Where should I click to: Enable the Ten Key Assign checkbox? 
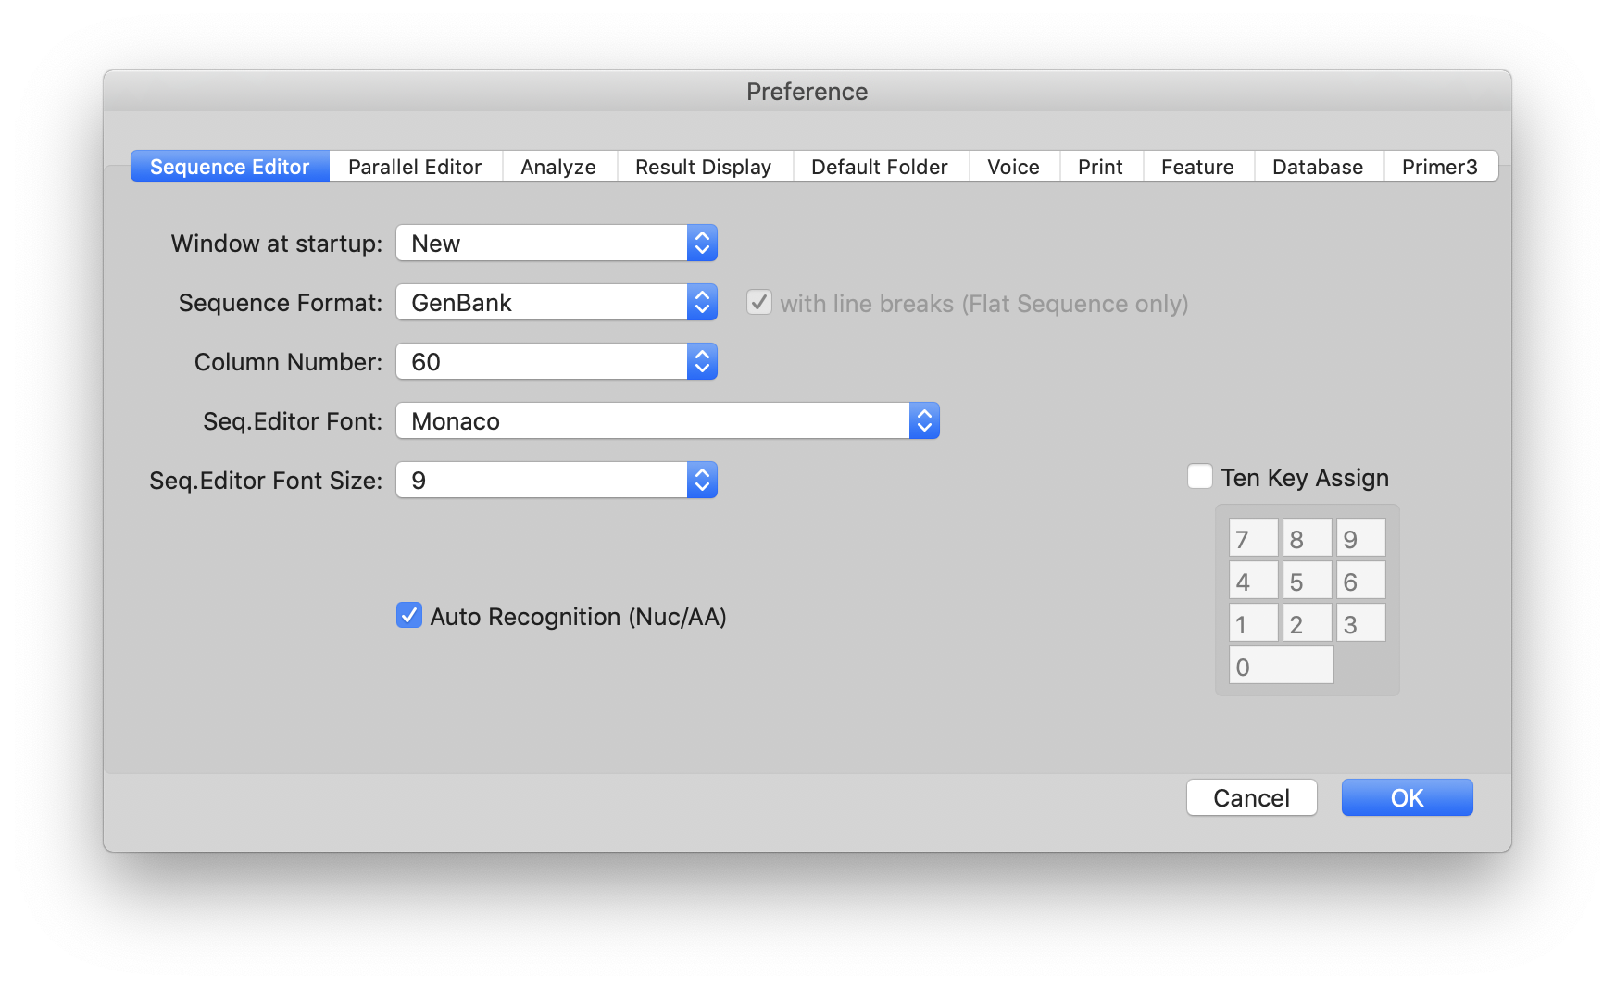tap(1200, 477)
